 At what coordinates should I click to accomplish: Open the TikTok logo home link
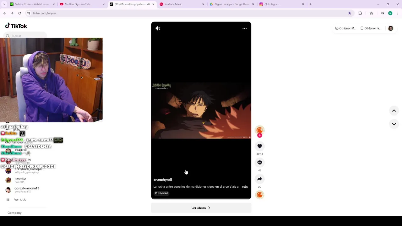pos(16,26)
